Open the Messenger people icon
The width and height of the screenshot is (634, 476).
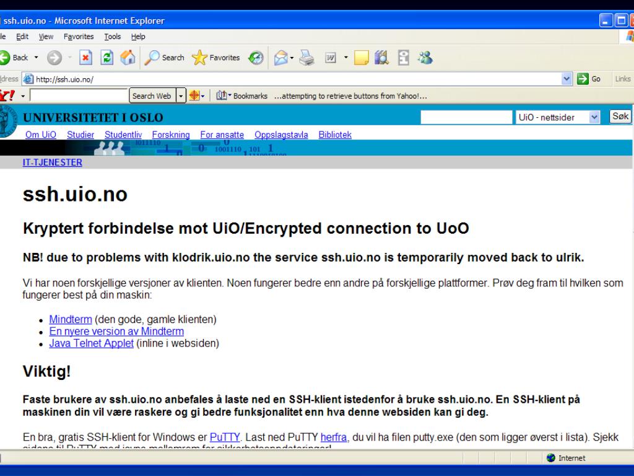[x=425, y=58]
